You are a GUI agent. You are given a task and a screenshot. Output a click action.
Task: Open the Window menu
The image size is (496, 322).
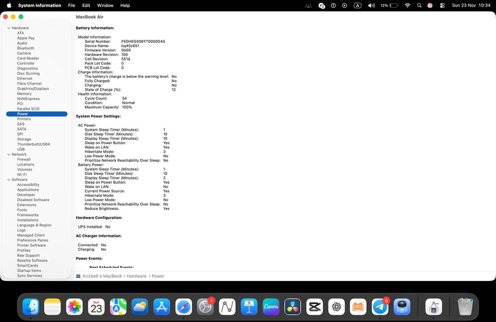[x=105, y=5]
